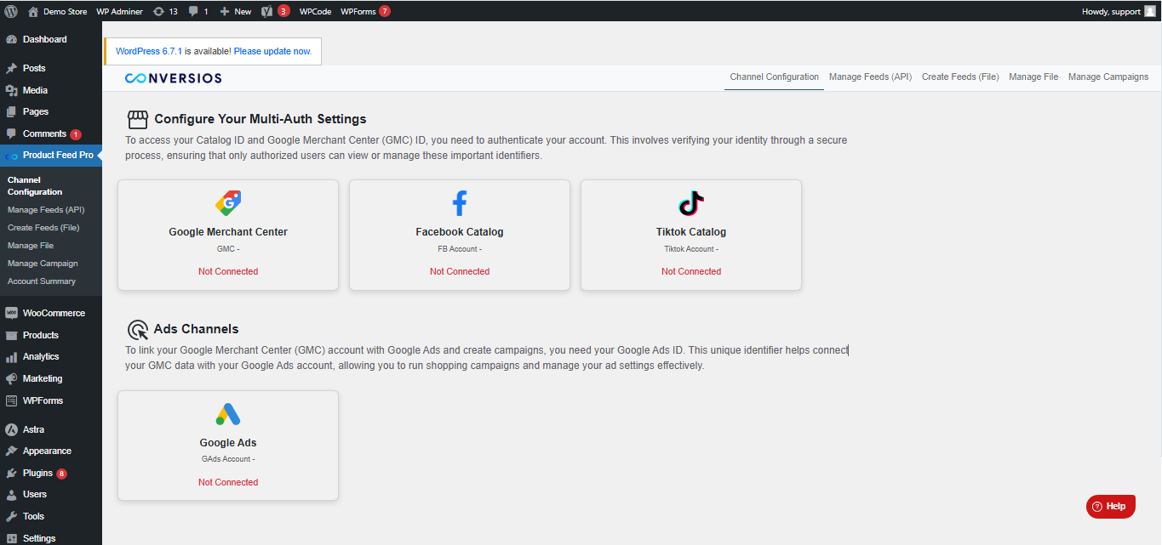
Task: Click the Settings icon in sidebar
Action: [x=11, y=538]
